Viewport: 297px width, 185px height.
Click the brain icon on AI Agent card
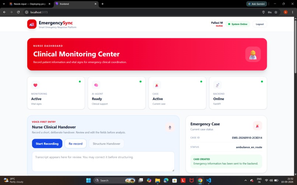pyautogui.click(x=96, y=85)
